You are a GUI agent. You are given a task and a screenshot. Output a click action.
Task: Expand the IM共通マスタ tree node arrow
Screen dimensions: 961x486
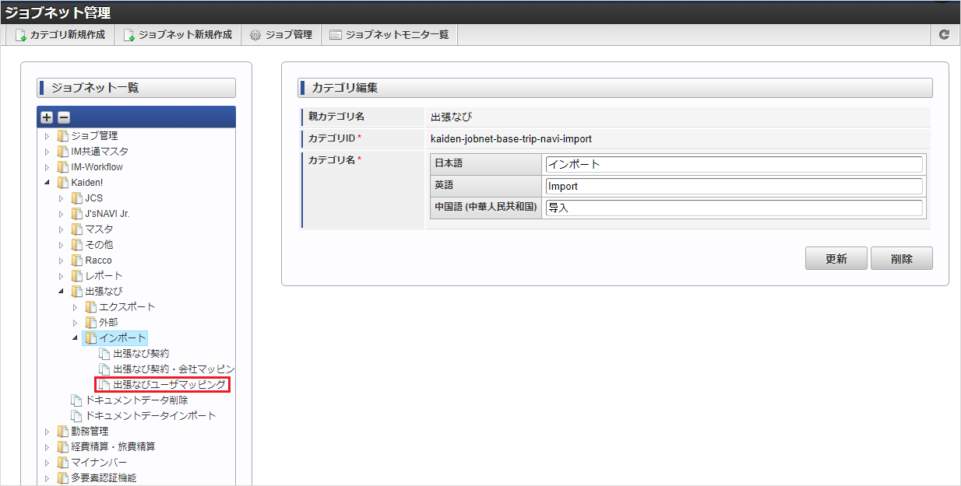click(x=47, y=152)
